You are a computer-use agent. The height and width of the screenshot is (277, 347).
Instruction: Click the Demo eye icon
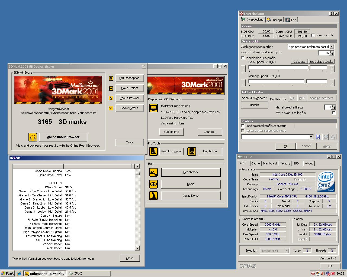153,184
